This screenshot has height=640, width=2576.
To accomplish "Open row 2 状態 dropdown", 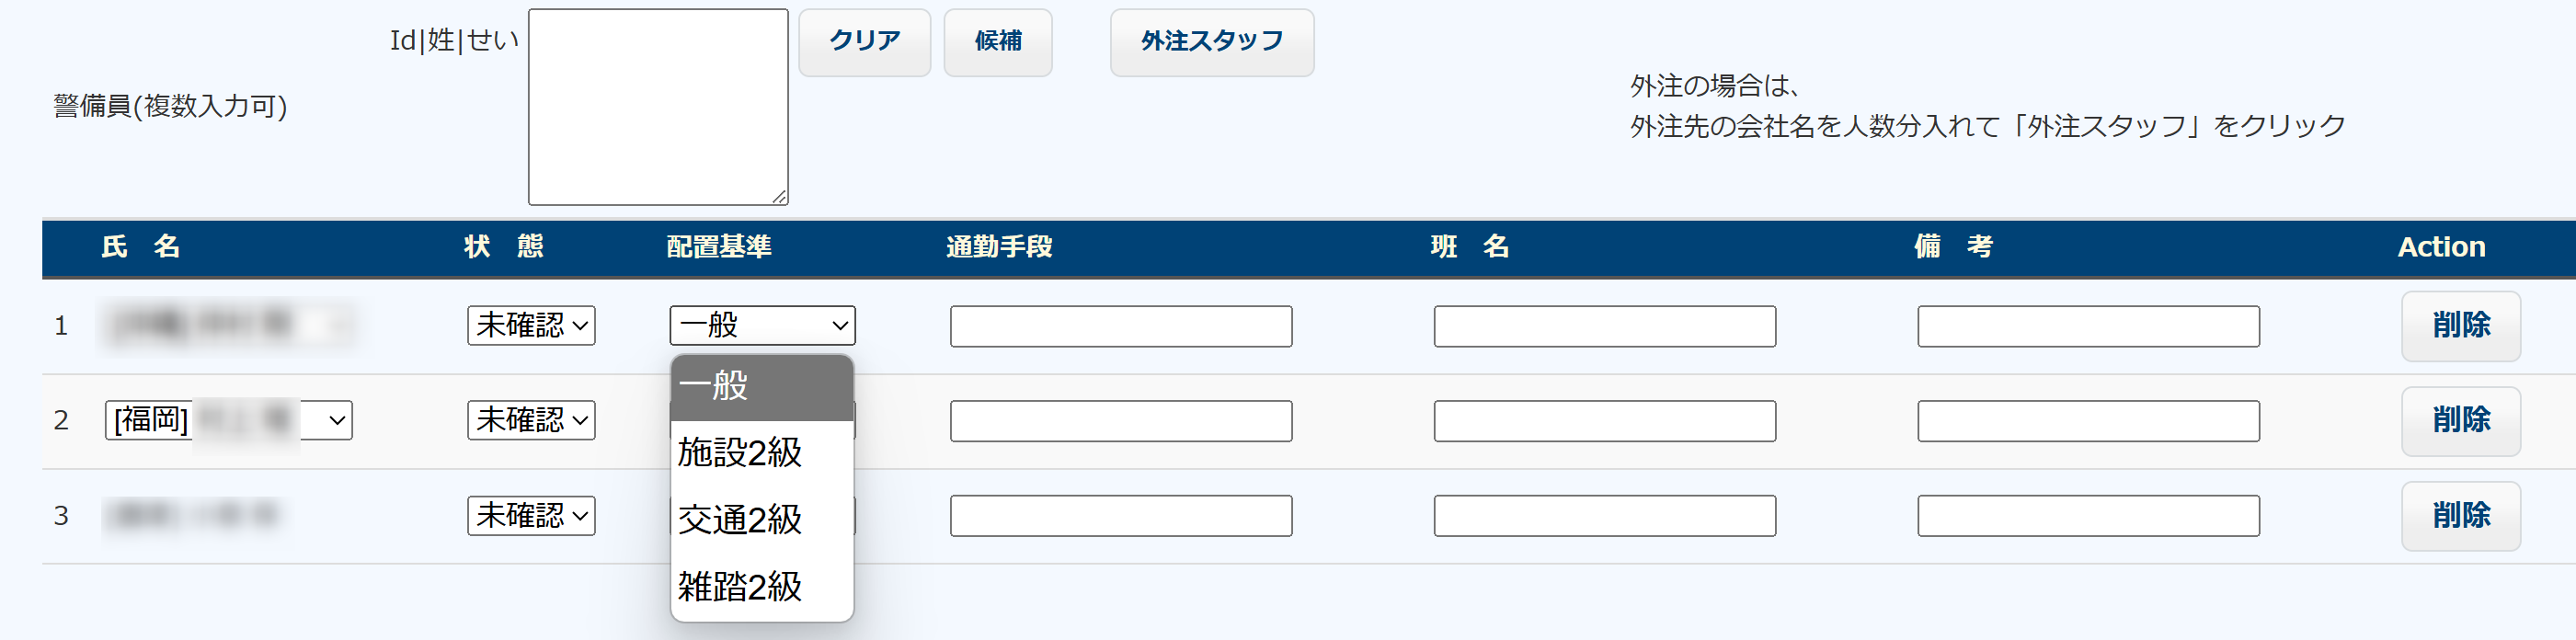I will coord(530,420).
